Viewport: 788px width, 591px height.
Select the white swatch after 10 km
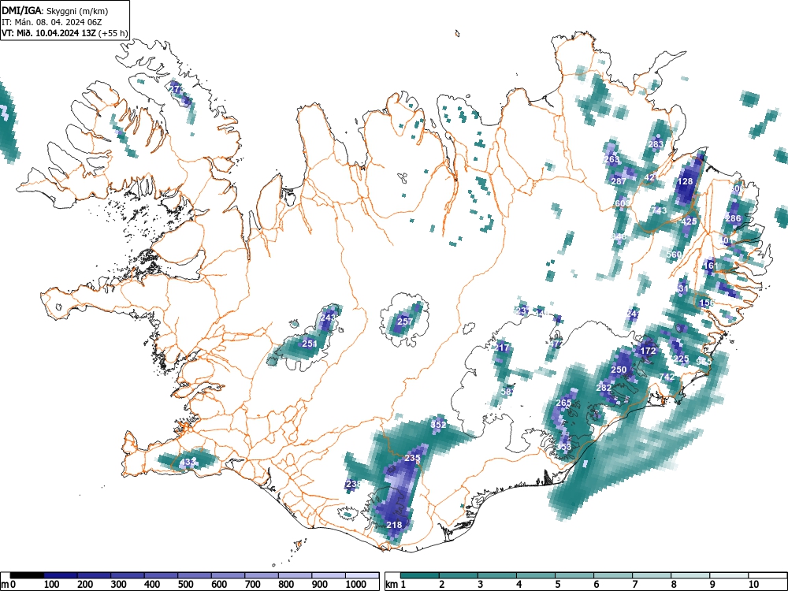coord(768,575)
